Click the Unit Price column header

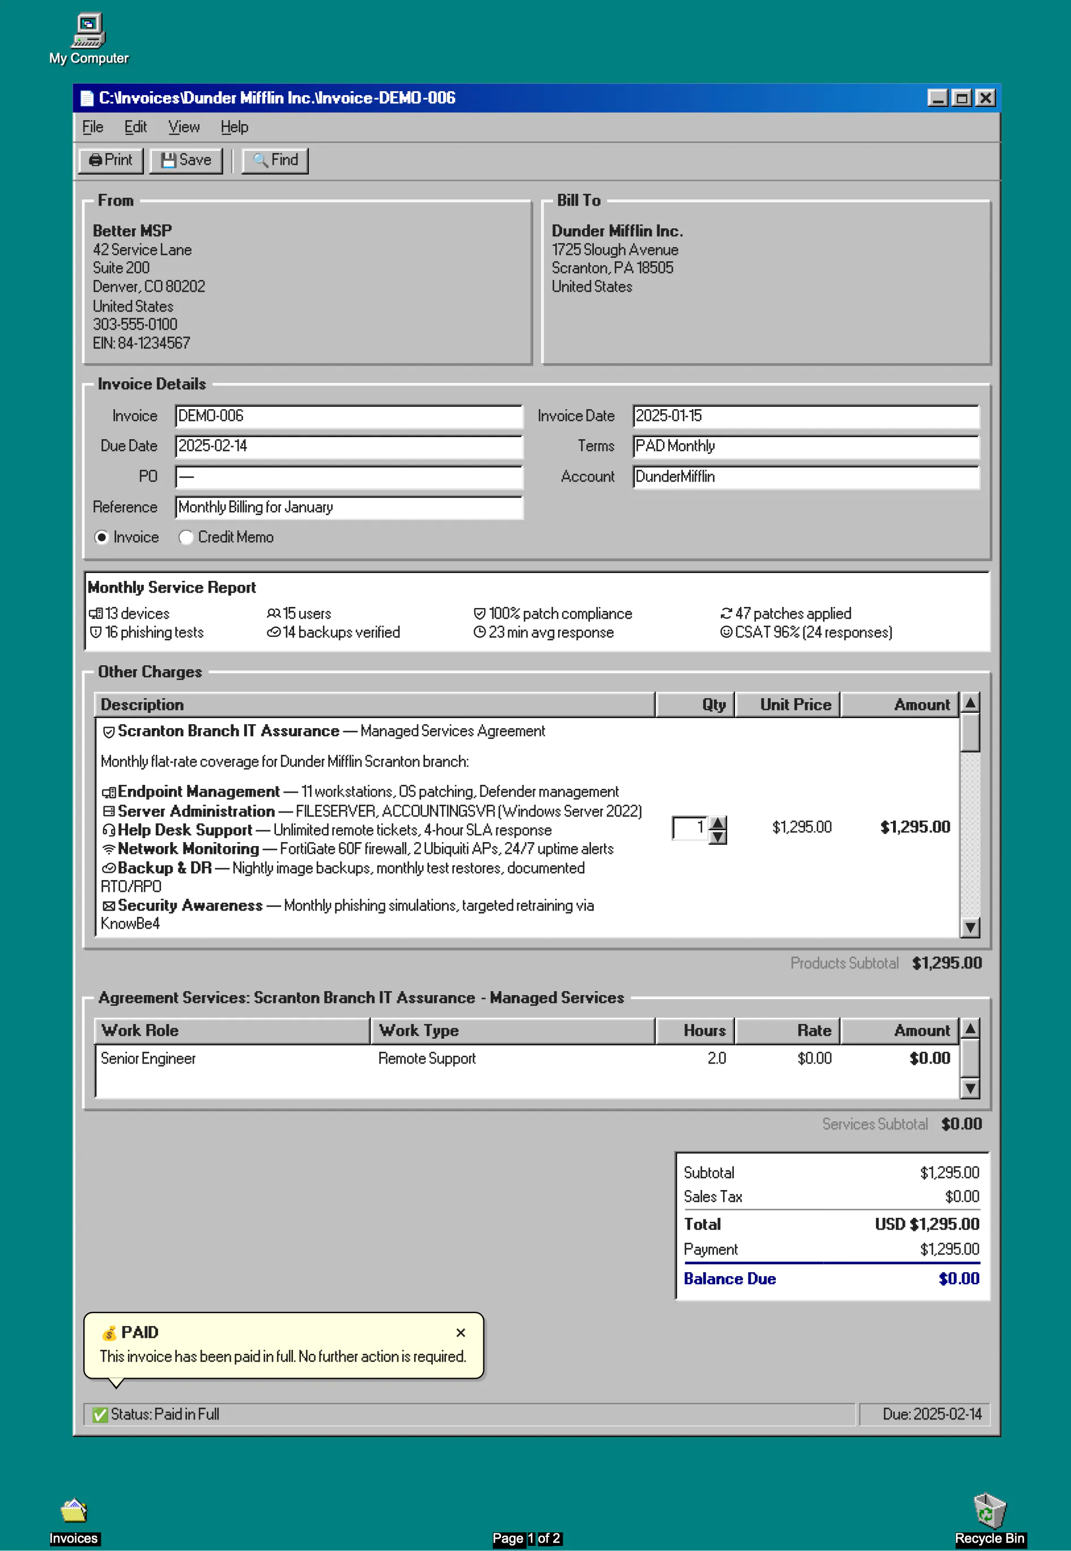787,705
